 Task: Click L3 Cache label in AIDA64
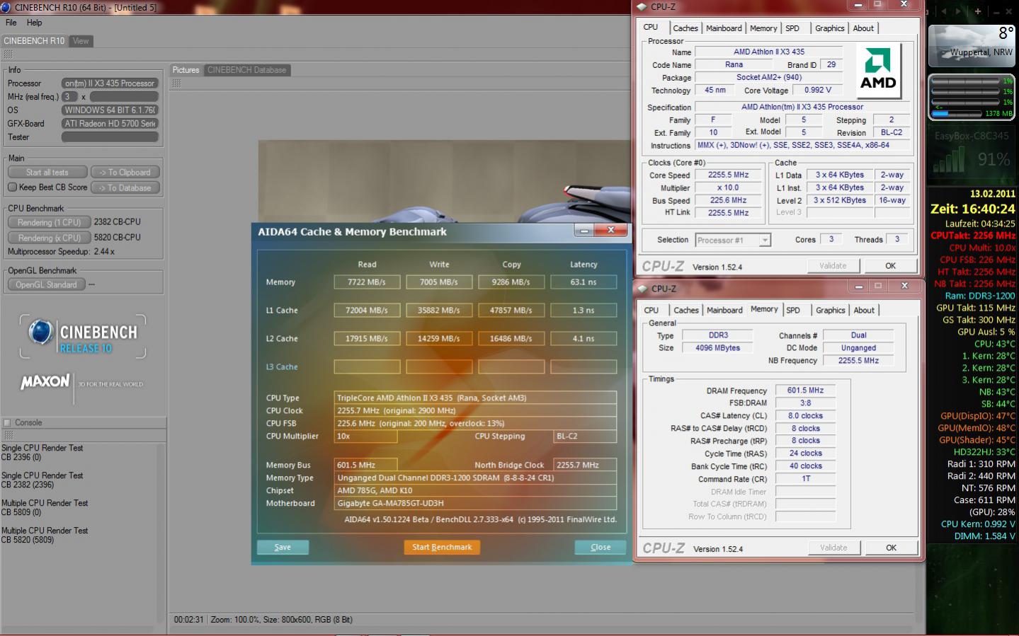(x=282, y=366)
